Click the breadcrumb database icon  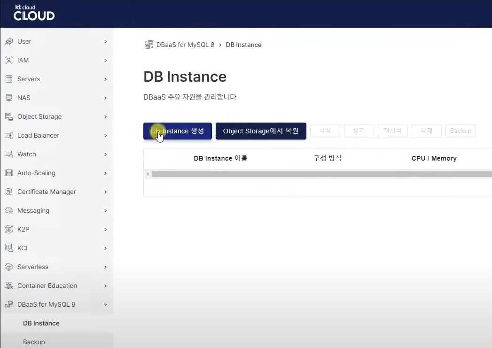(149, 45)
